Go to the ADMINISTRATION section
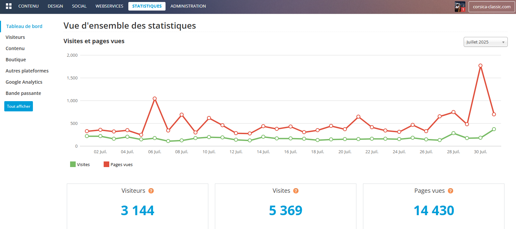Viewport: 516px width, 229px height. coord(188,6)
